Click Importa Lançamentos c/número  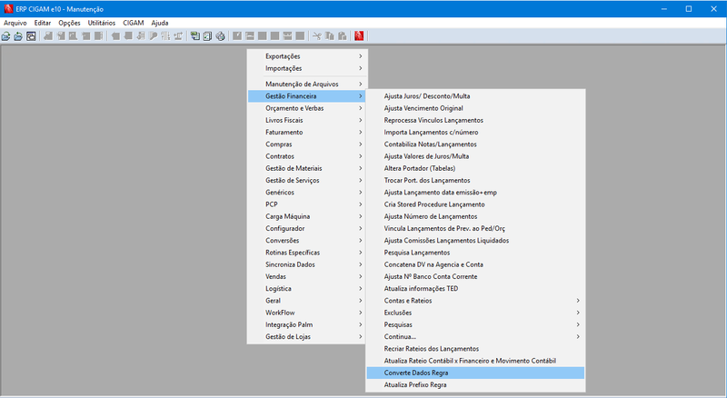tap(475, 132)
